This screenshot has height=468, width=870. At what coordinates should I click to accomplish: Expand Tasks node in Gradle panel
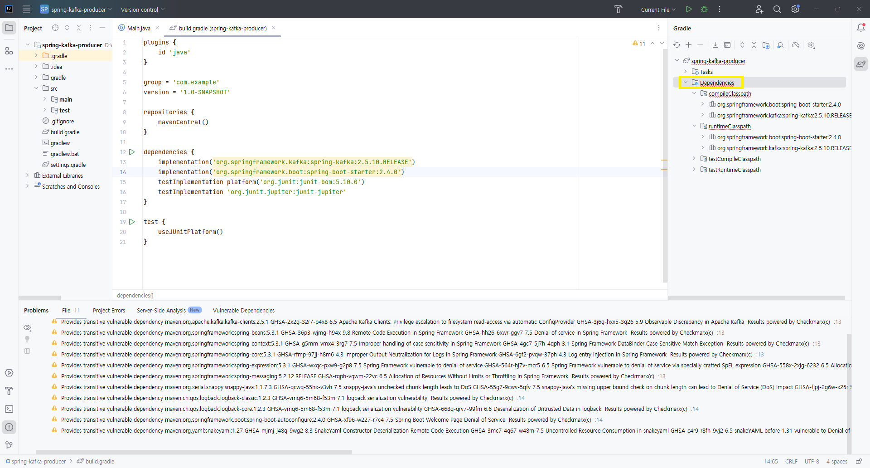686,72
